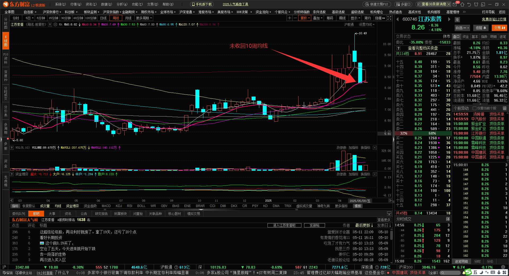The height and width of the screenshot is (276, 509).
Task: Click the home arrow icon in title bar
Action: pyautogui.click(x=462, y=4)
